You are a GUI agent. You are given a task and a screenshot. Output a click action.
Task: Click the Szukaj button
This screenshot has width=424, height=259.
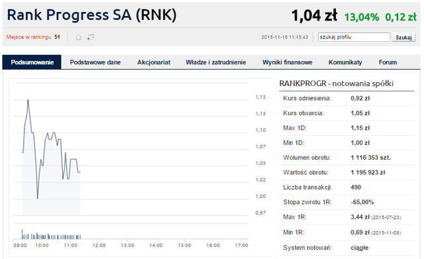403,37
